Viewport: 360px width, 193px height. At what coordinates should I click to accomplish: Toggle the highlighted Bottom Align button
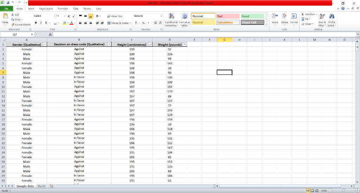(x=90, y=16)
